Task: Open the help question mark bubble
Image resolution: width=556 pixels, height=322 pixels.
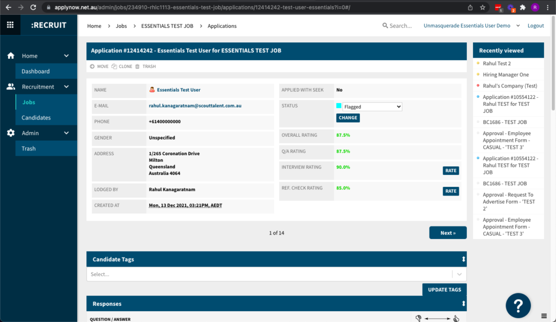Action: pyautogui.click(x=518, y=305)
